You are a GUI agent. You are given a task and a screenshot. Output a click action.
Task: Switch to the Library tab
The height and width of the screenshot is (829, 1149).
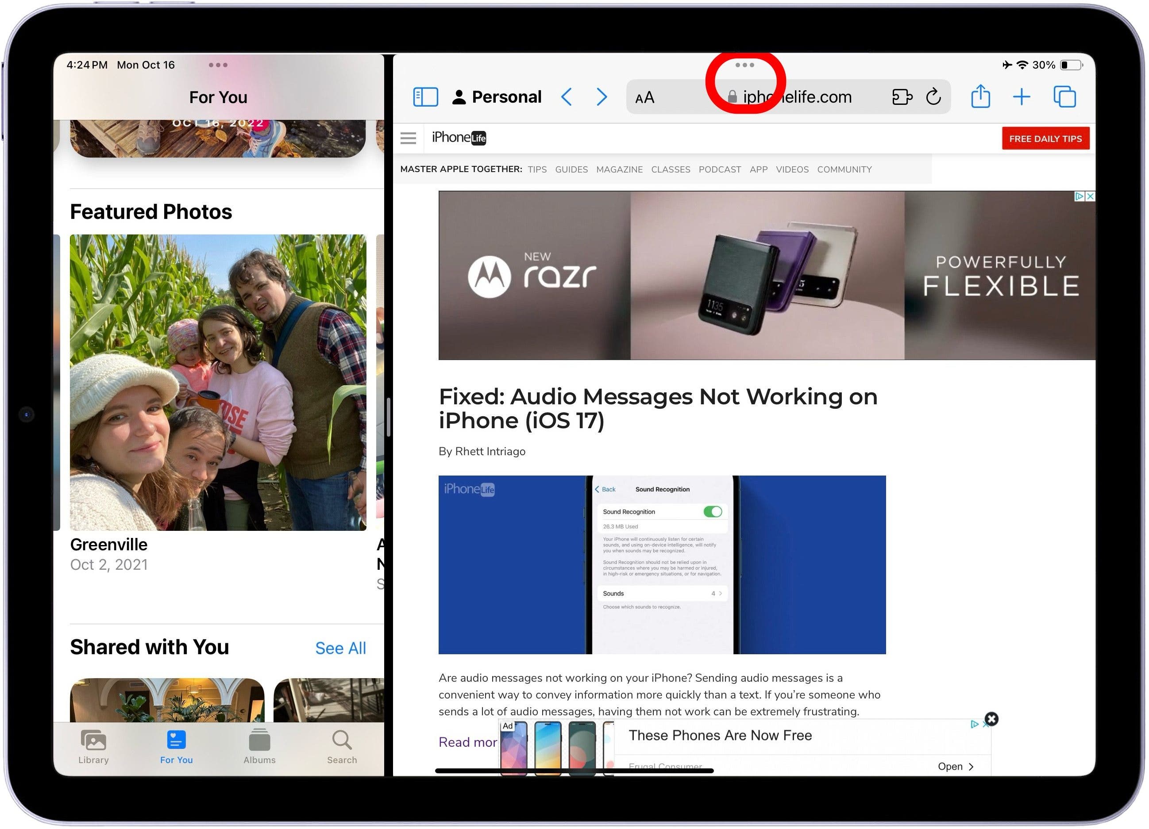(x=93, y=746)
